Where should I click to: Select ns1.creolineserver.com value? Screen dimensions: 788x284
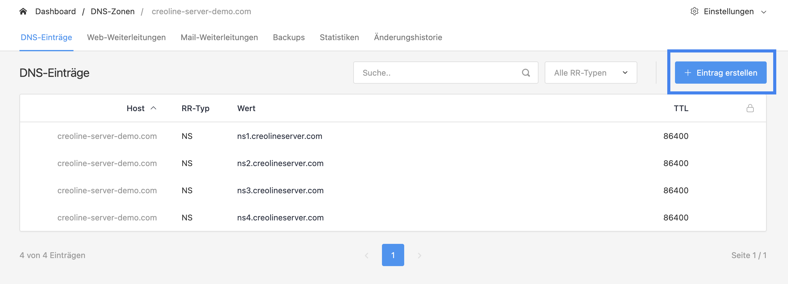279,136
